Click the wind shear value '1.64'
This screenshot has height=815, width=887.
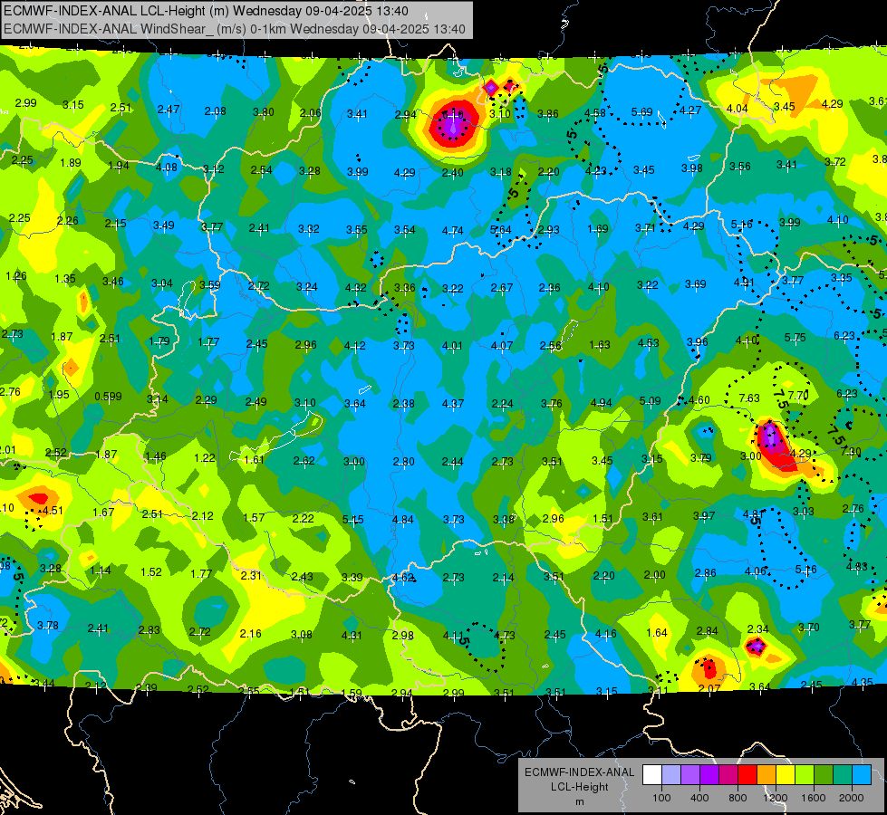[x=657, y=632]
